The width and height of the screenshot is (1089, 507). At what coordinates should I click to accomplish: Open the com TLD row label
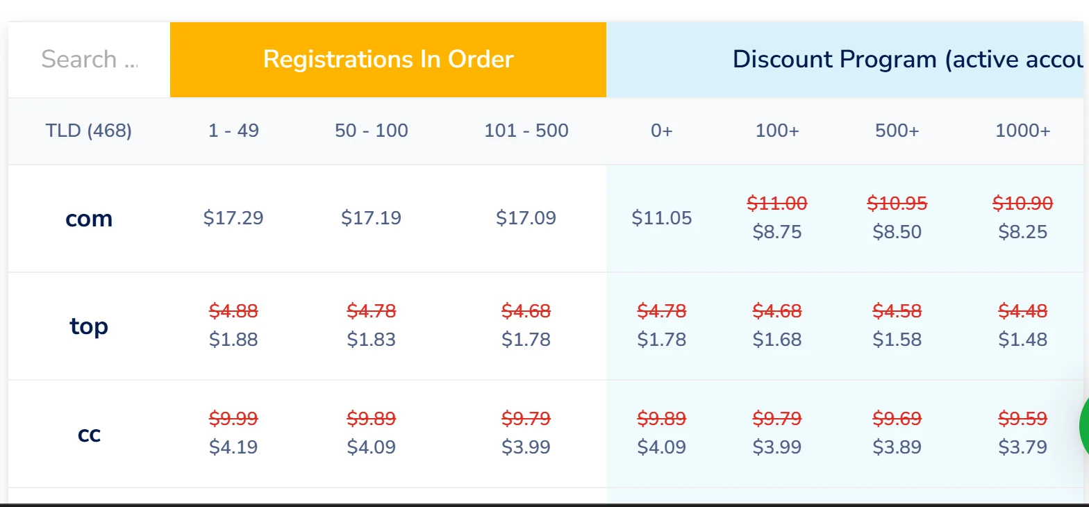point(89,219)
